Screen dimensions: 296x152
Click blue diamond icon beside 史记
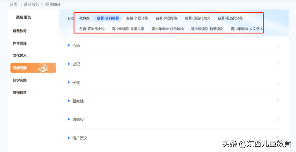coord(69,64)
